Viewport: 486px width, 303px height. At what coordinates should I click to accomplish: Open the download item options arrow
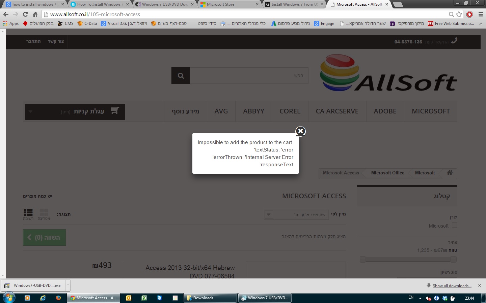pyautogui.click(x=68, y=285)
